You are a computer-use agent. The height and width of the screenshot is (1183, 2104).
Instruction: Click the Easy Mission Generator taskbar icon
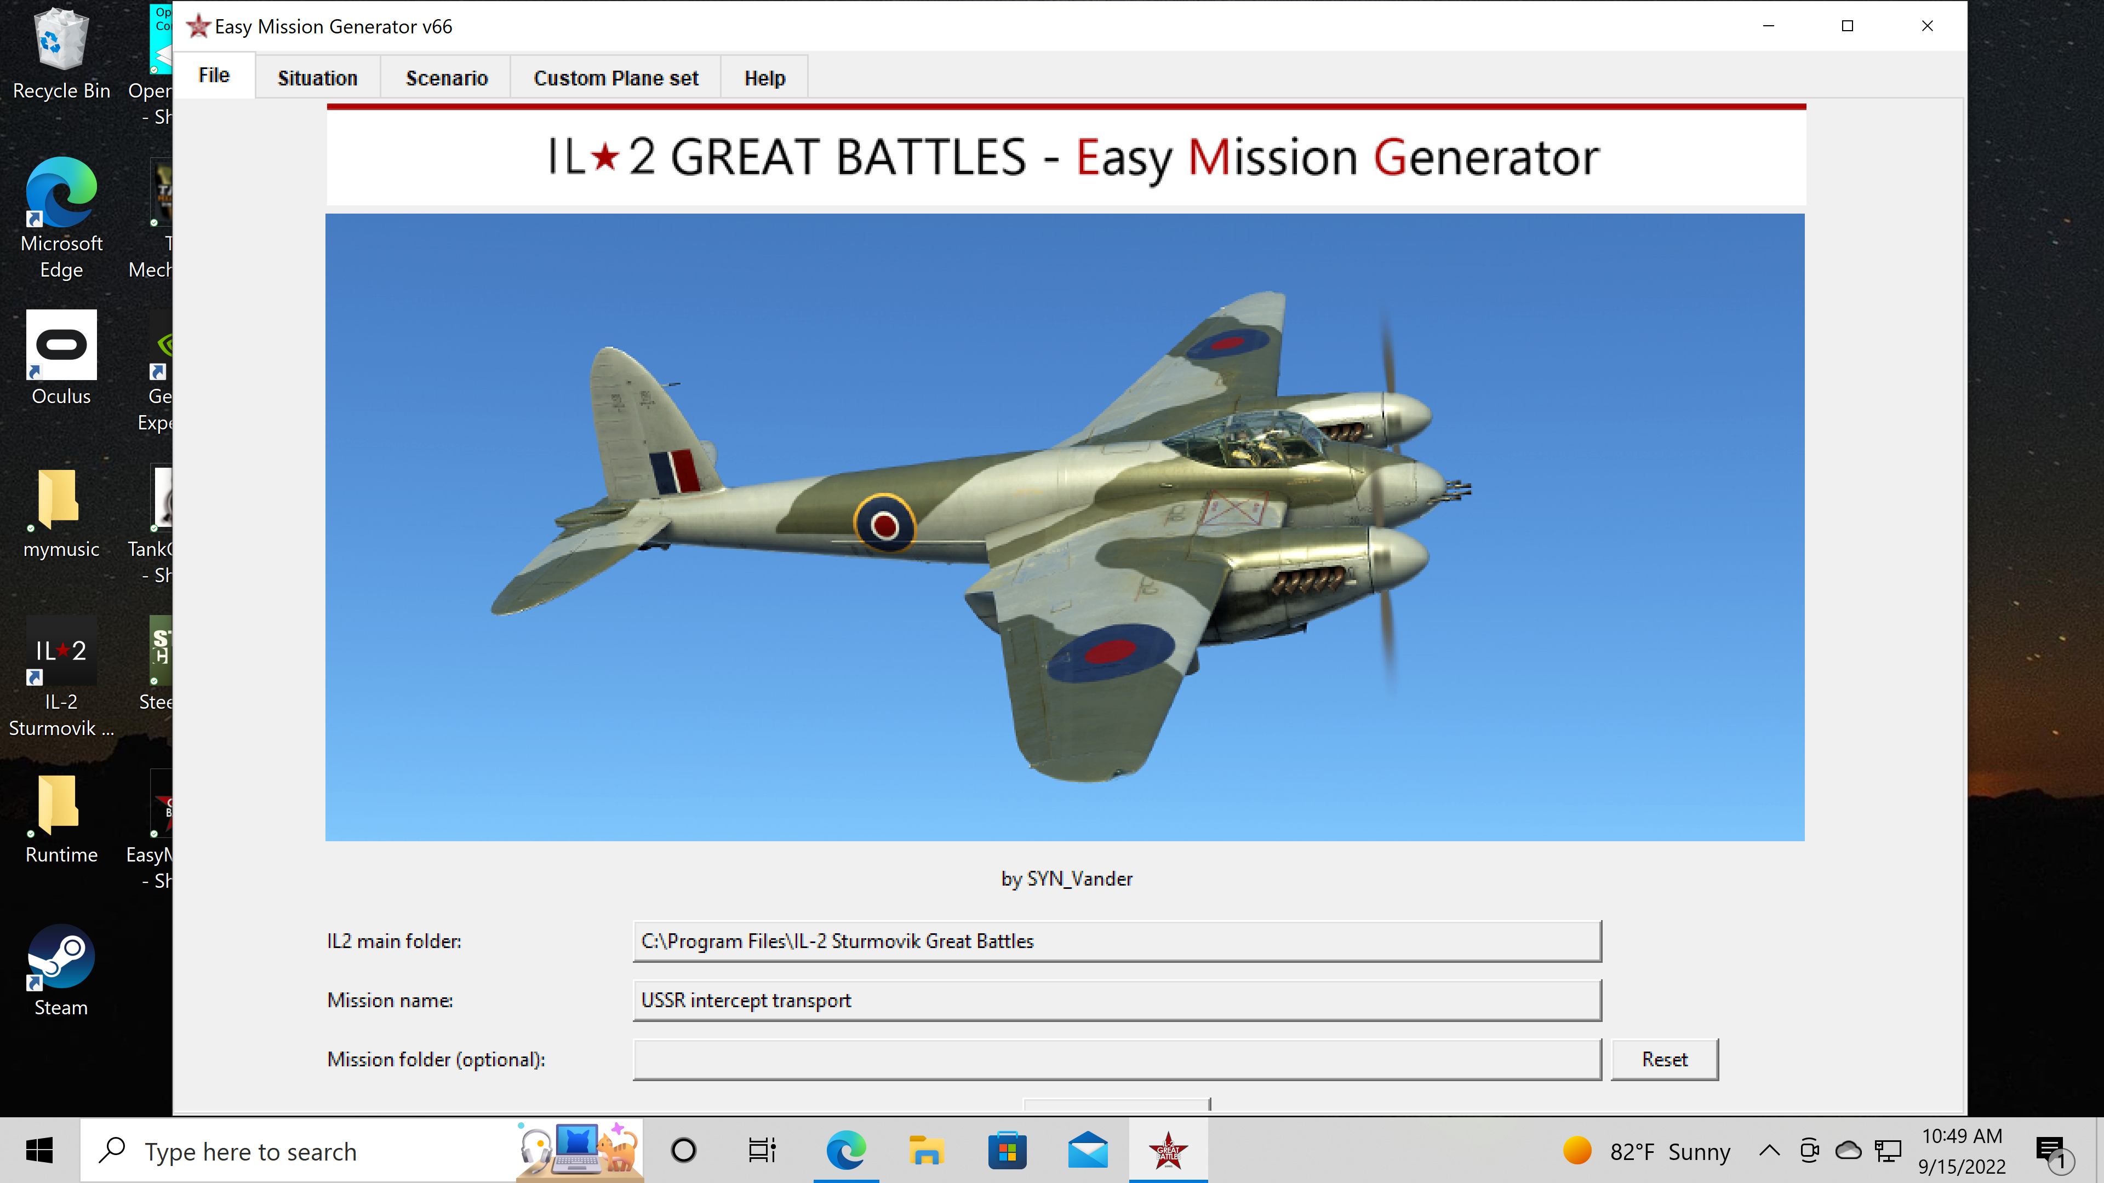[1168, 1151]
